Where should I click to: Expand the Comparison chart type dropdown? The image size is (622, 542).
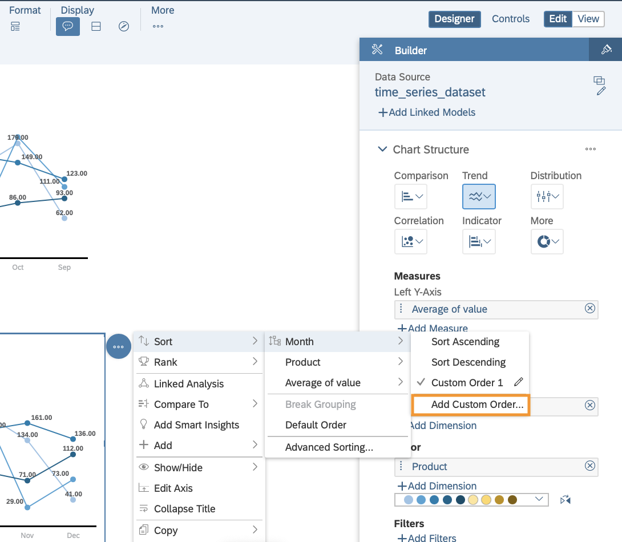(x=410, y=196)
